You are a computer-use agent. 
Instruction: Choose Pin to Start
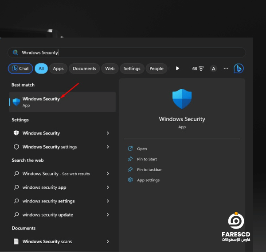[x=147, y=159]
